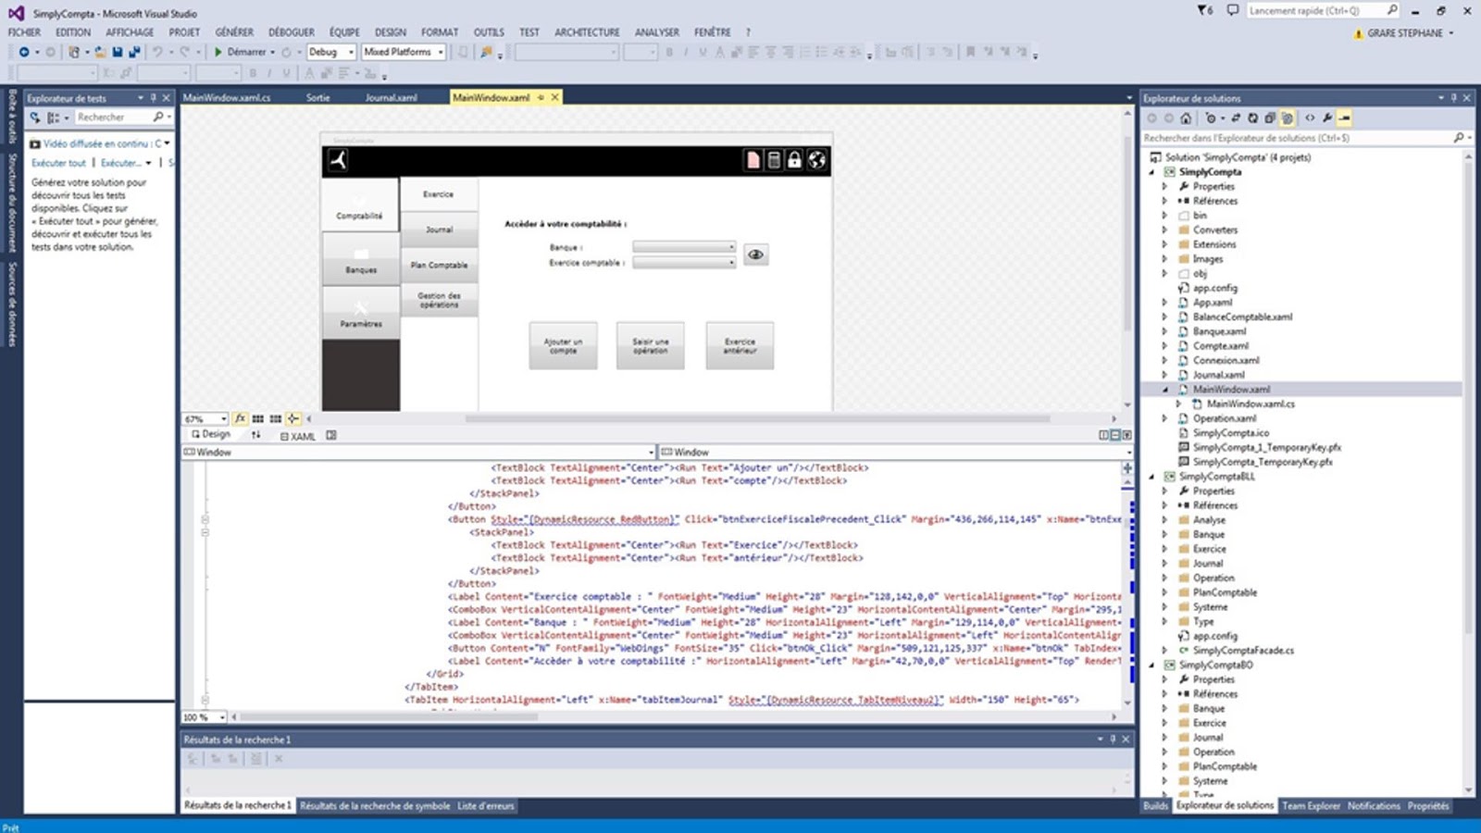Pin MainWindow.xaml tab with pin icon

(541, 97)
